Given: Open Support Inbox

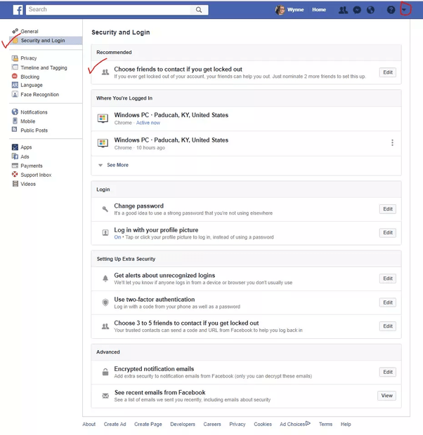Looking at the screenshot, I should pos(36,175).
